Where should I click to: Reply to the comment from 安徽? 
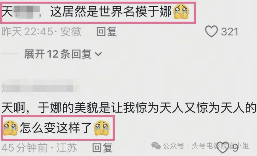click(x=106, y=32)
